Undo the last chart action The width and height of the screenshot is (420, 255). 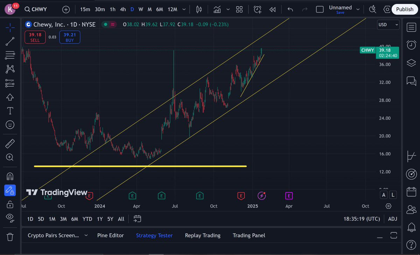(x=290, y=9)
